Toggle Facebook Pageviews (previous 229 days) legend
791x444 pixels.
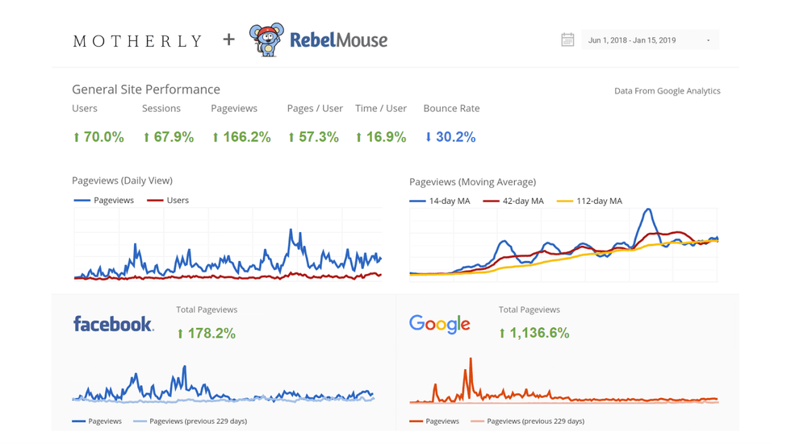190,421
